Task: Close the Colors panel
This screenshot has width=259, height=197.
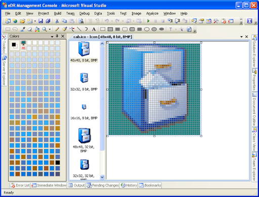Action: (63, 36)
